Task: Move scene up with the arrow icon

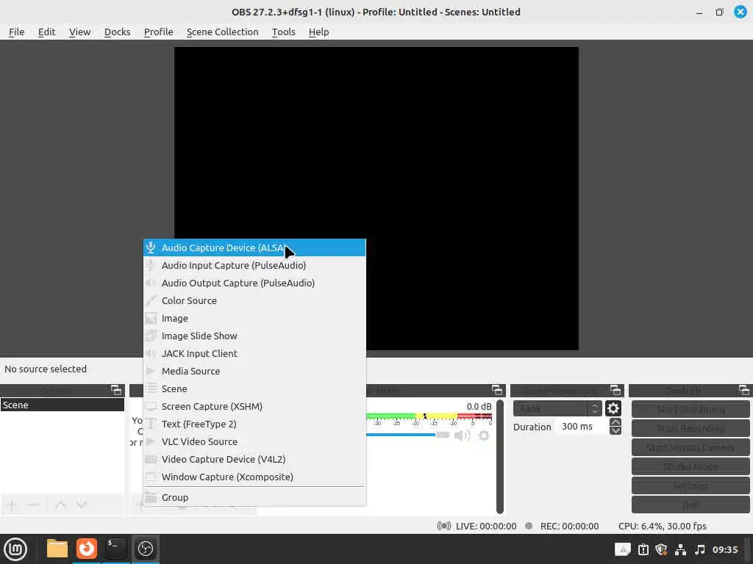Action: [60, 505]
